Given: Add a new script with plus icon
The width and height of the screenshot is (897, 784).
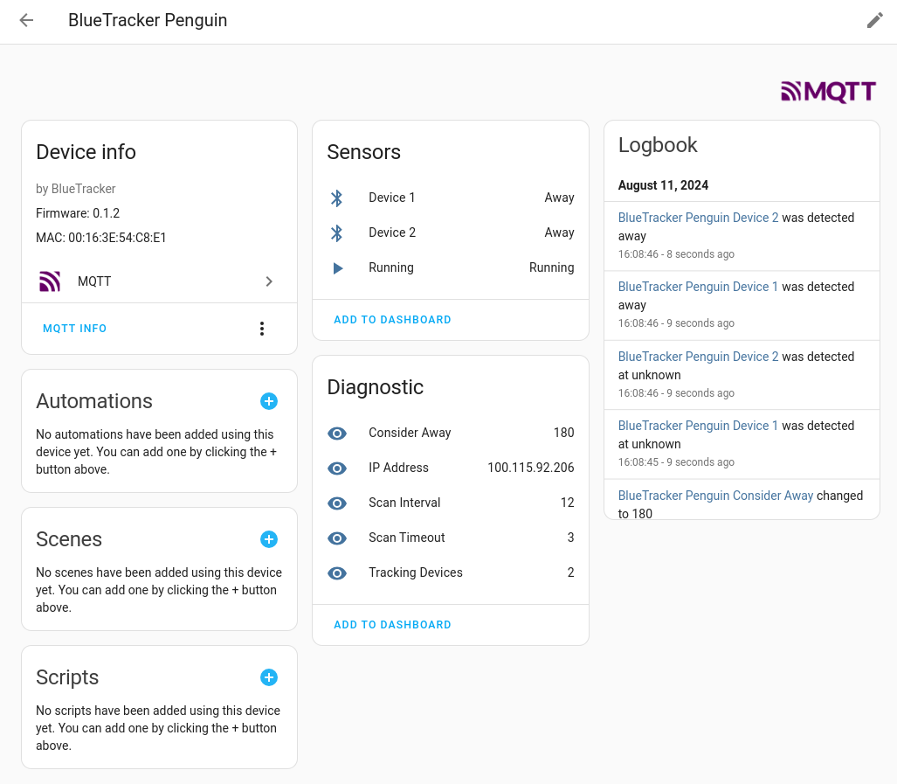Looking at the screenshot, I should point(269,677).
